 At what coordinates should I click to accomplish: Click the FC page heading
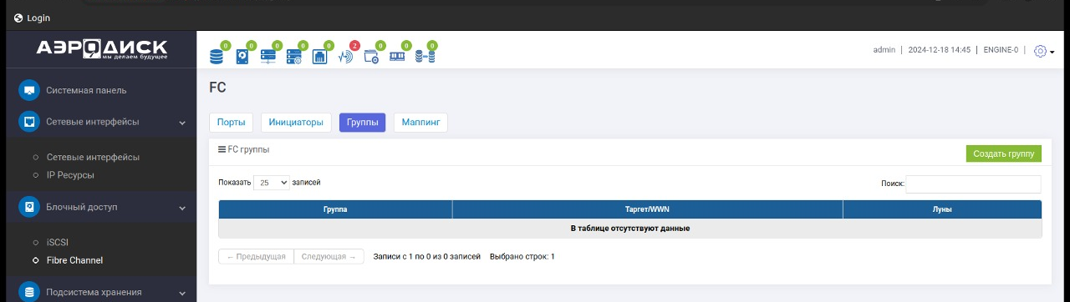pyautogui.click(x=217, y=88)
